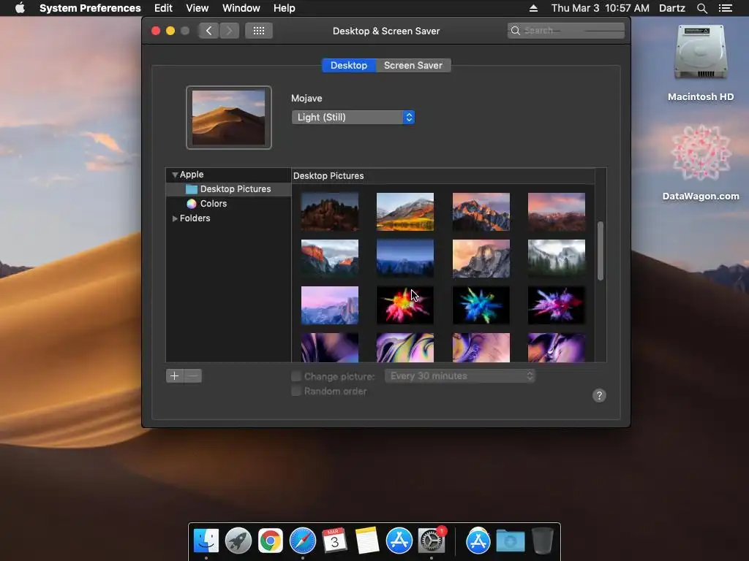This screenshot has width=749, height=561.
Task: Open the help question mark button
Action: (599, 395)
